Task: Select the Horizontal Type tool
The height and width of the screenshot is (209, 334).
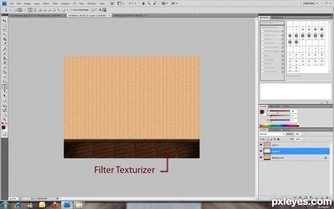Action: (x=4, y=91)
